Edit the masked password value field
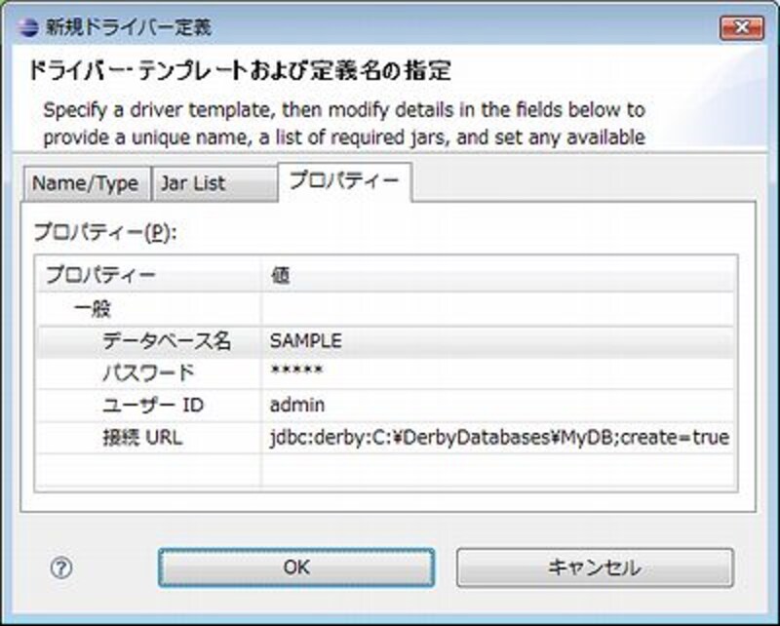This screenshot has width=780, height=626. click(296, 373)
